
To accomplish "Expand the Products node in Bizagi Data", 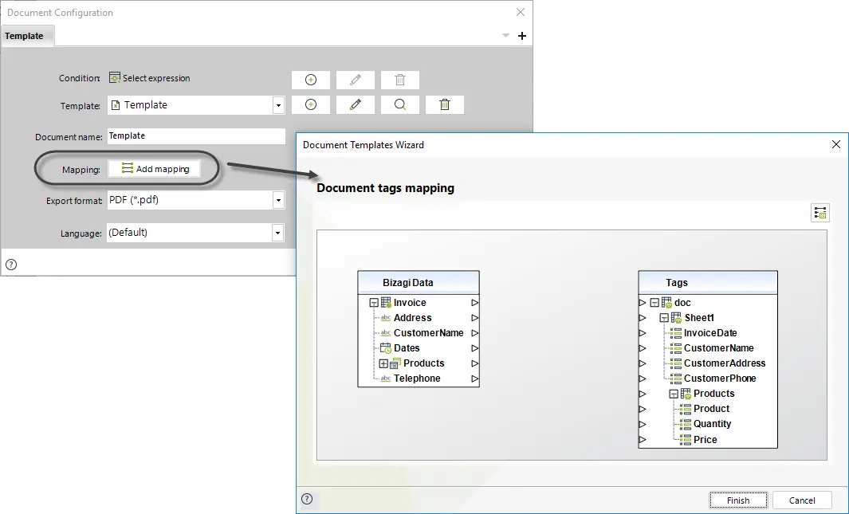I will coord(383,363).
